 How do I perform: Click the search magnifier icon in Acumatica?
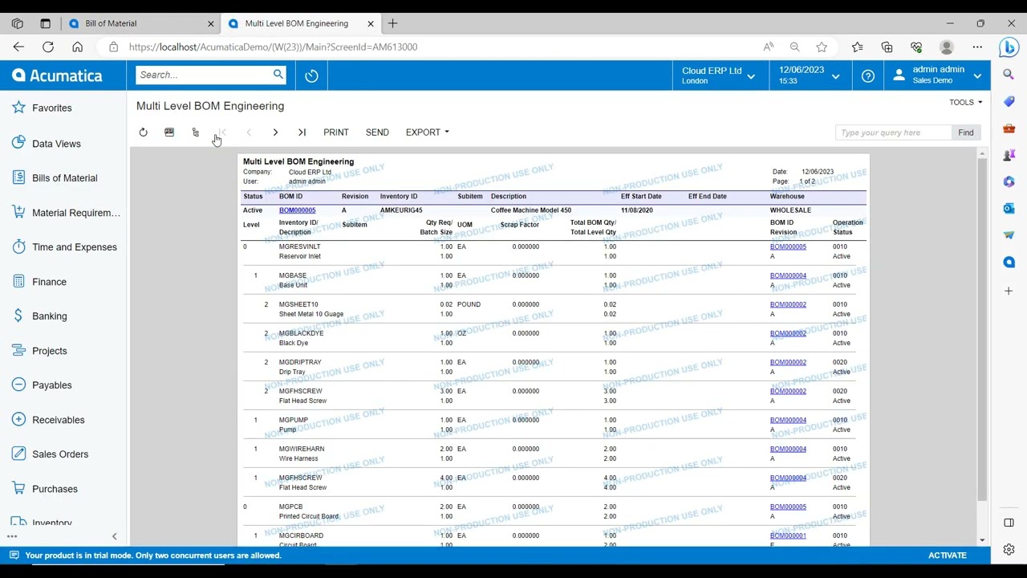click(x=278, y=75)
